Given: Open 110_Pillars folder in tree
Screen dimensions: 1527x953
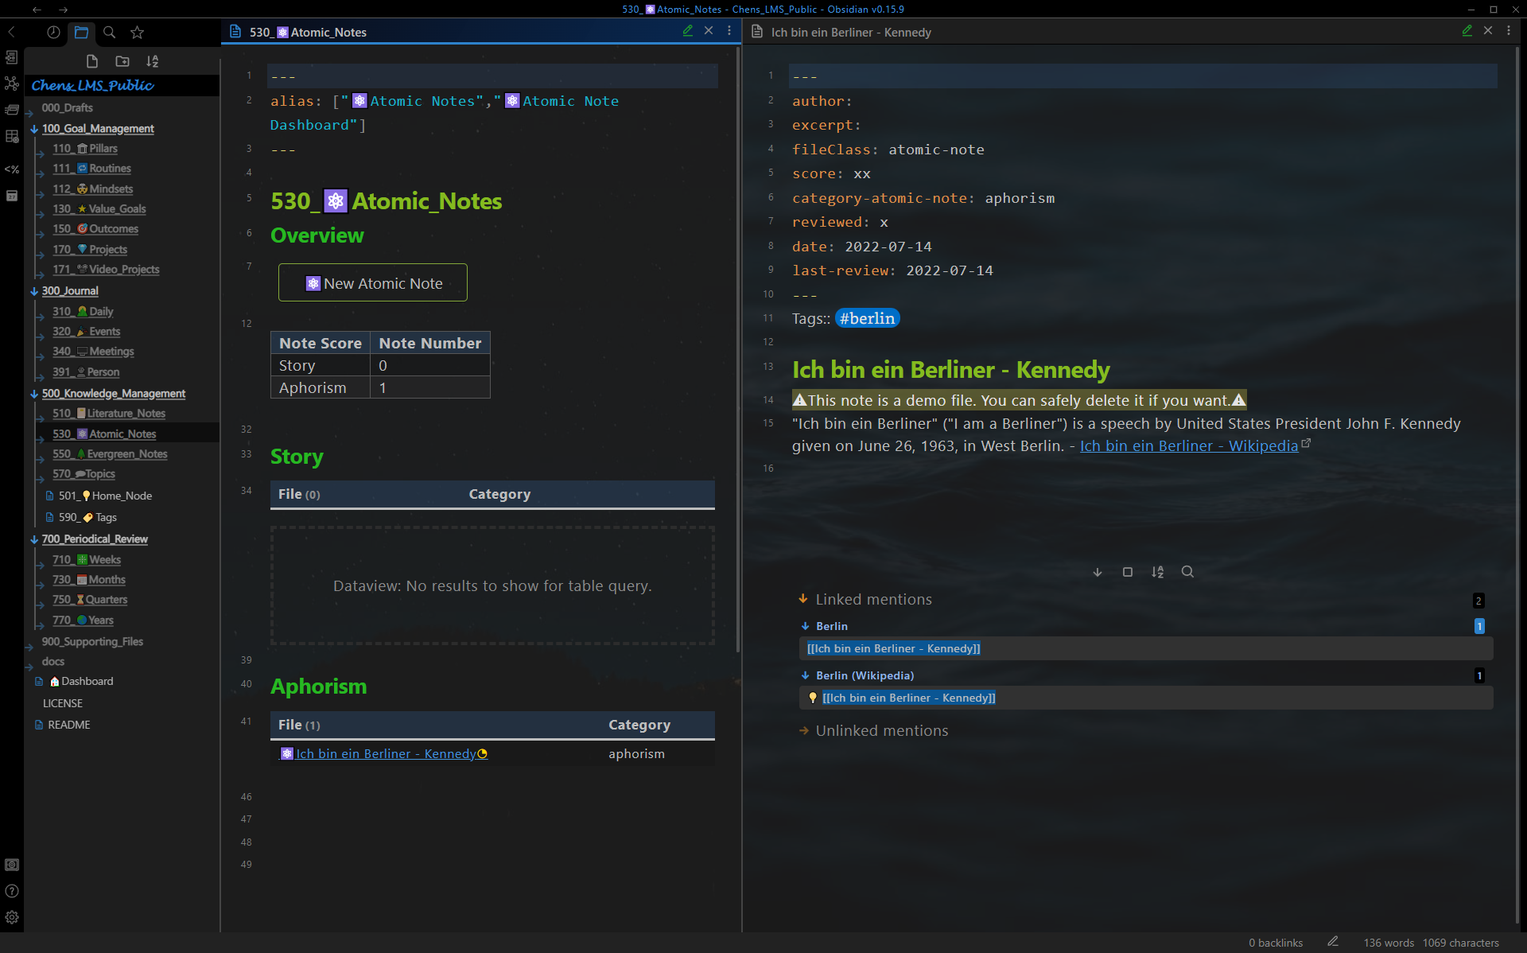Looking at the screenshot, I should [x=85, y=148].
